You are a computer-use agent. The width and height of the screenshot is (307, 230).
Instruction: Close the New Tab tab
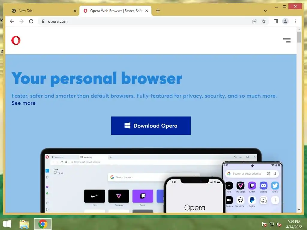(x=75, y=11)
